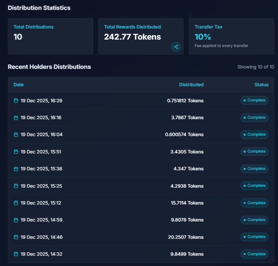This screenshot has width=278, height=266.
Task: Click calendar icon beside 19 Dec 2025, 15:12
Action: pos(16,203)
